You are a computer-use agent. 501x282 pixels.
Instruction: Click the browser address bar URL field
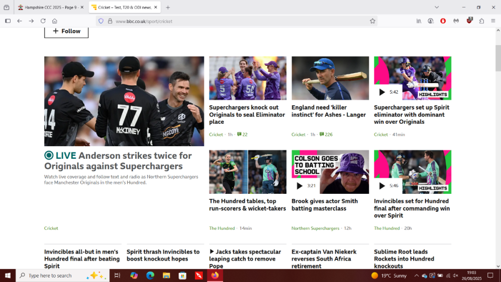240,21
